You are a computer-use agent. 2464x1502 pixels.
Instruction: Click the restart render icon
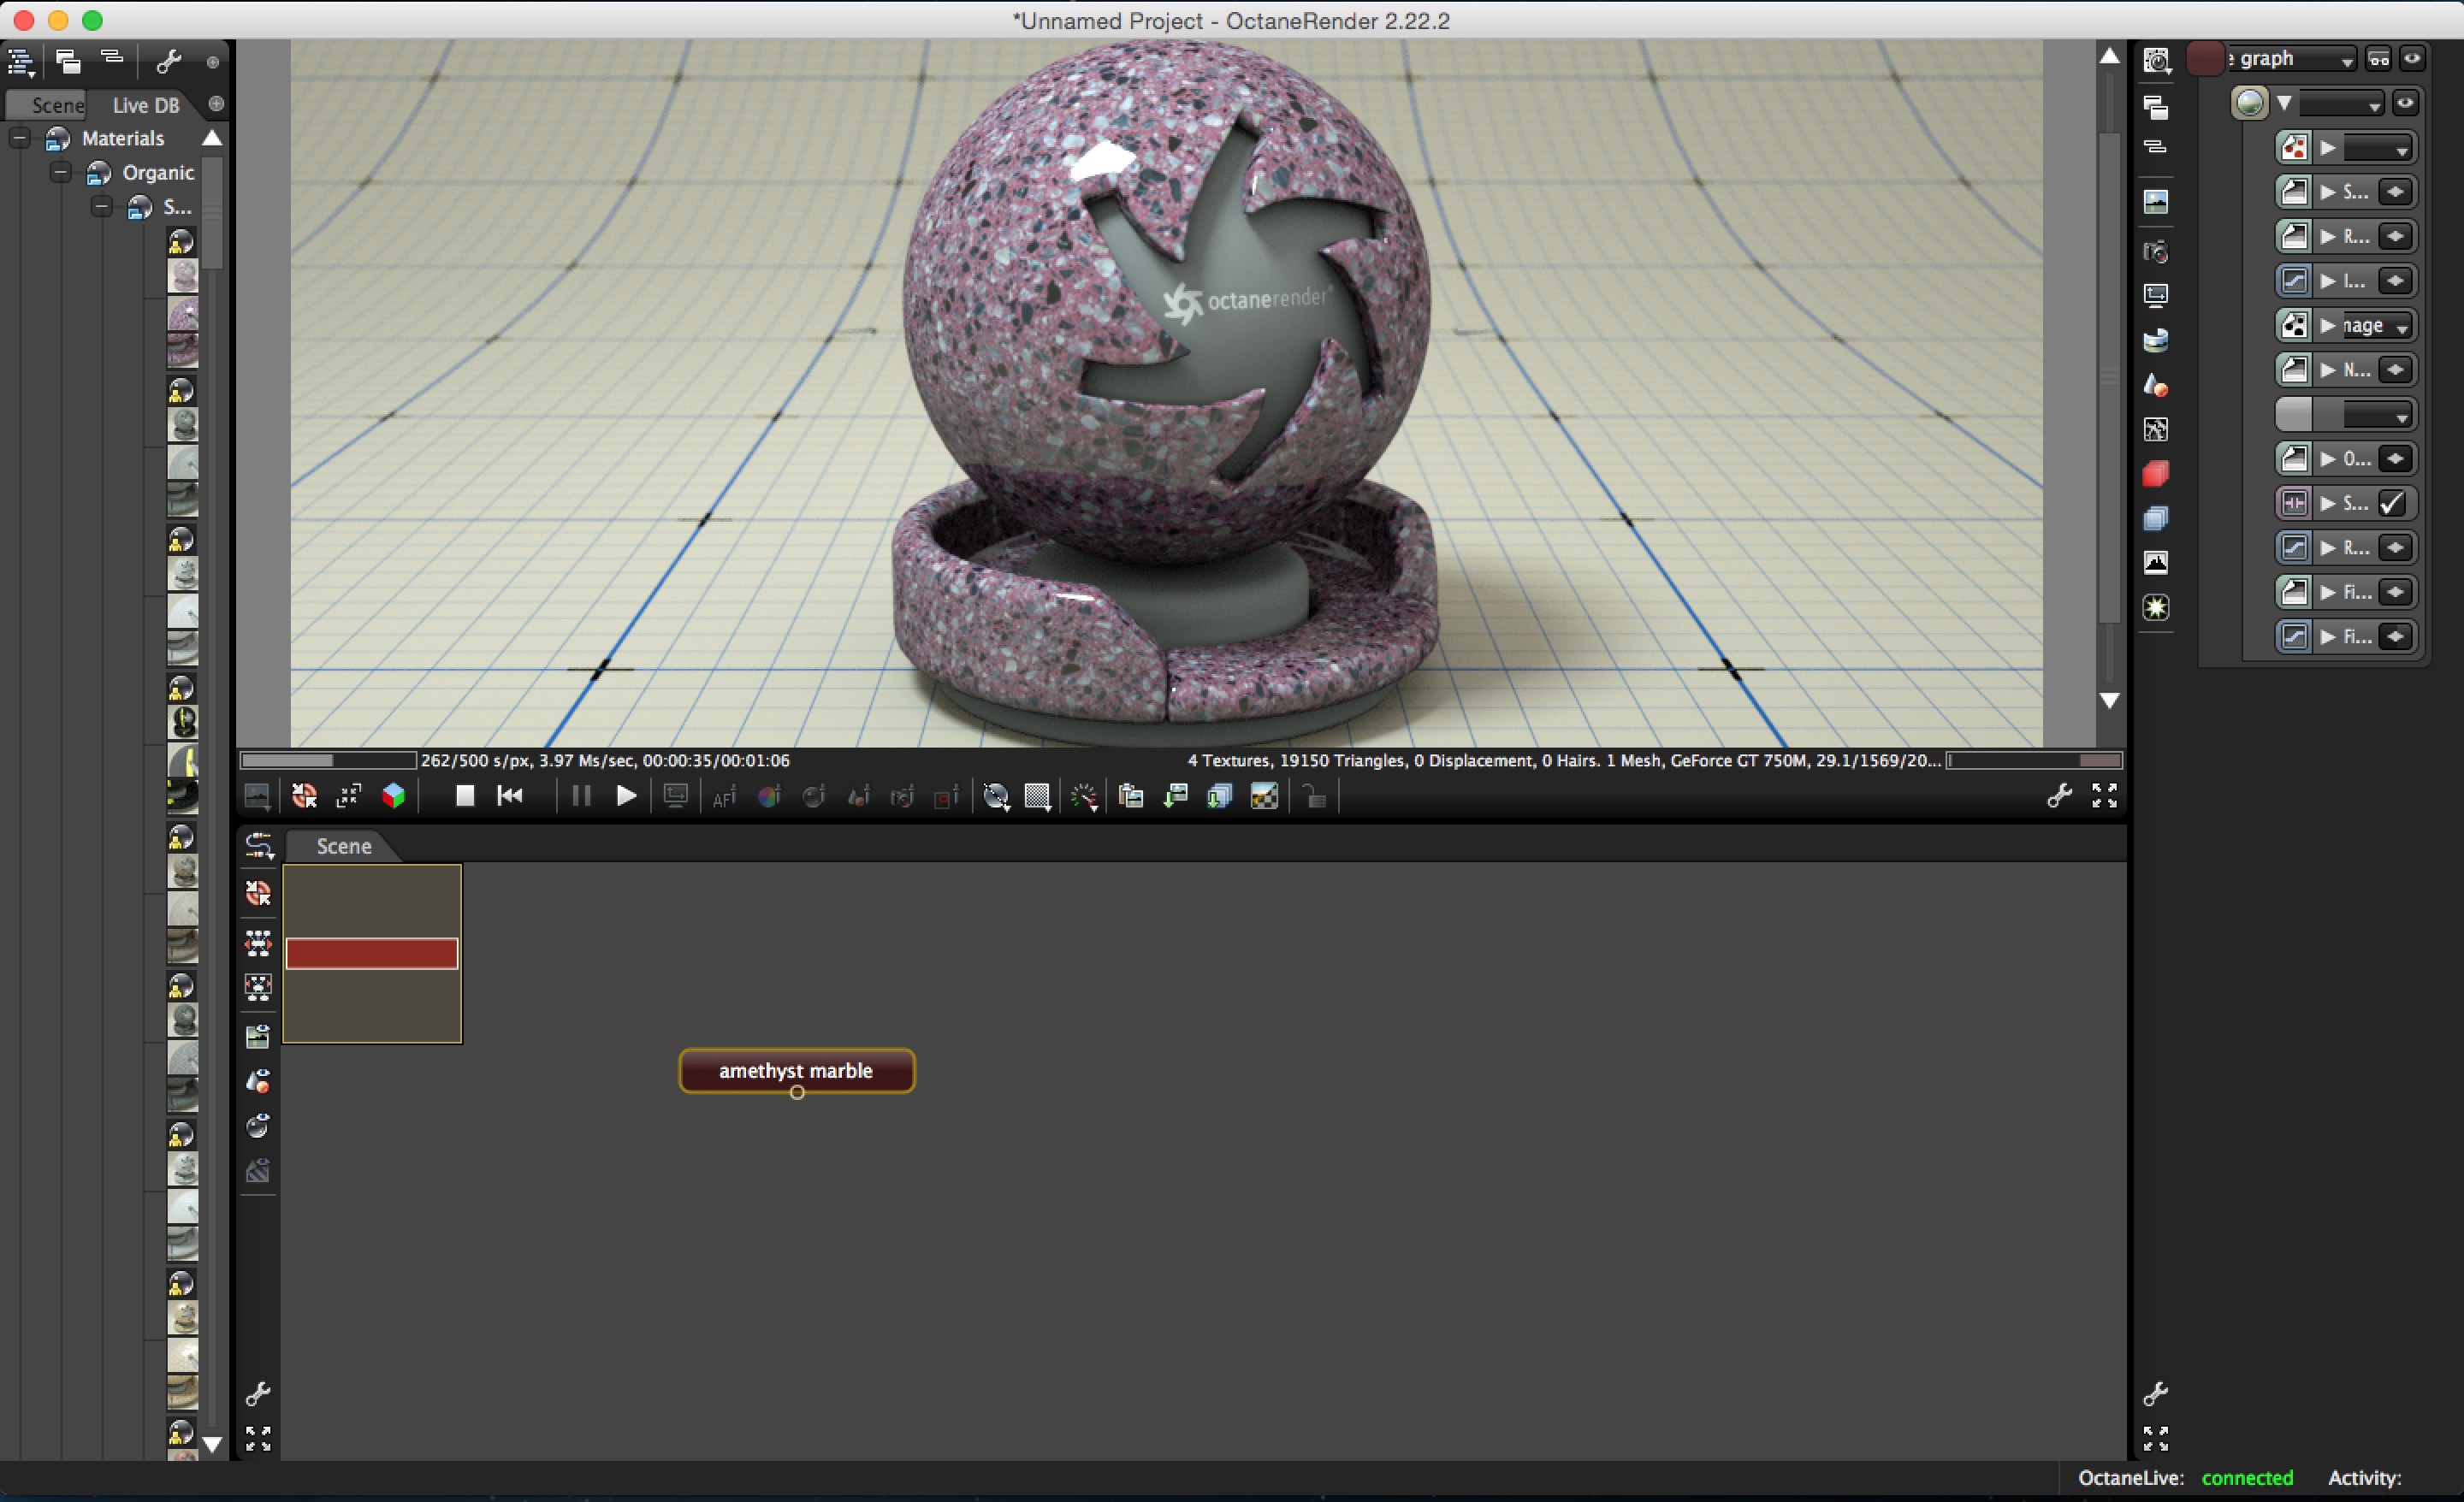point(510,796)
